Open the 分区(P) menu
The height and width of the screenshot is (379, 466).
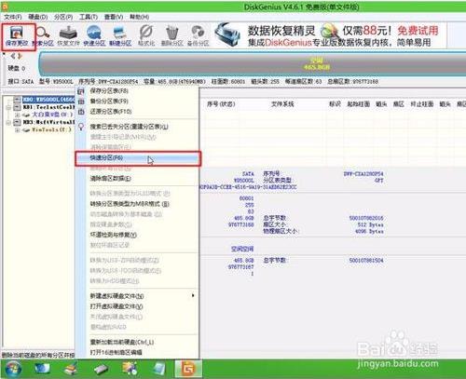tap(63, 17)
